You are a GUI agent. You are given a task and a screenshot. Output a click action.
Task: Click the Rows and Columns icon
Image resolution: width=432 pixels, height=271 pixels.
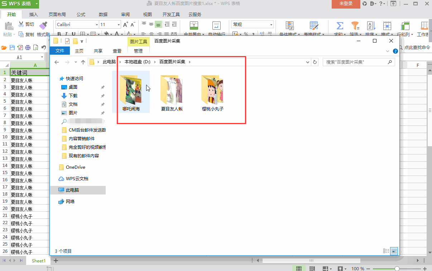(x=405, y=26)
